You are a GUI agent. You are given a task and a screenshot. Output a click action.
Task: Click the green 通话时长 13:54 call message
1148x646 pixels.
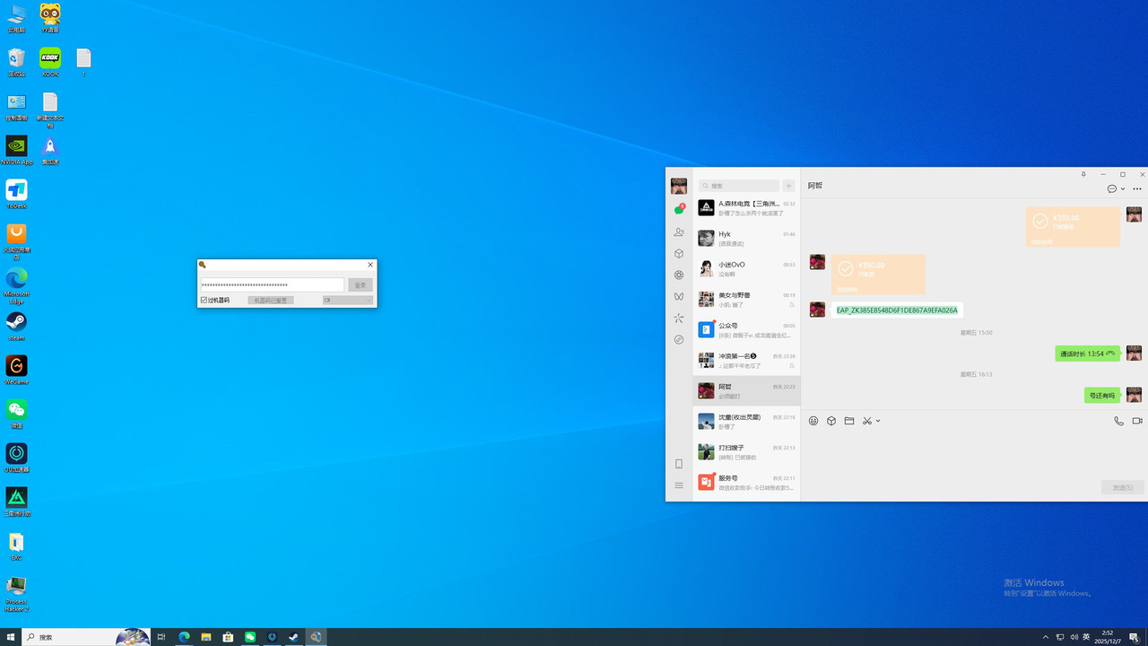(x=1088, y=354)
